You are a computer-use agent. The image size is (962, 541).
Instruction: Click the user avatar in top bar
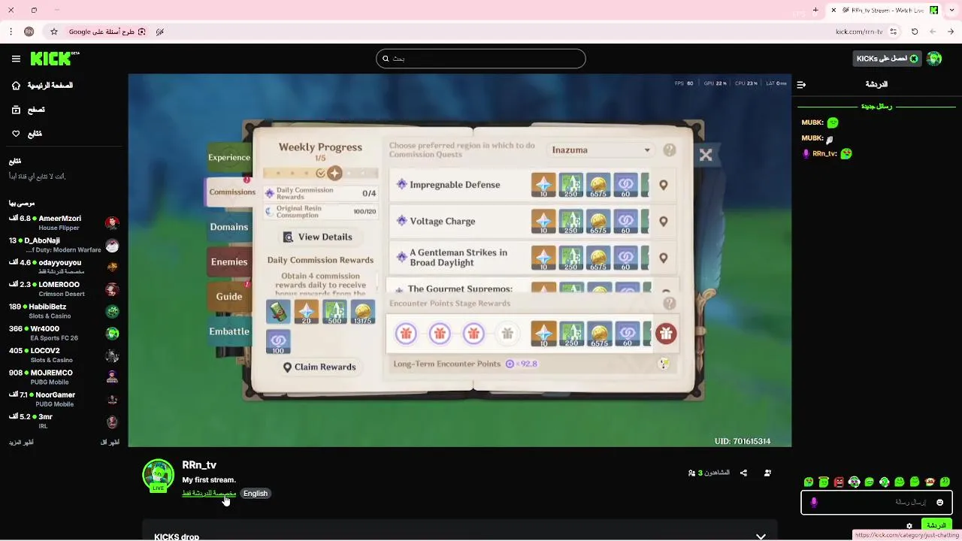(x=934, y=59)
